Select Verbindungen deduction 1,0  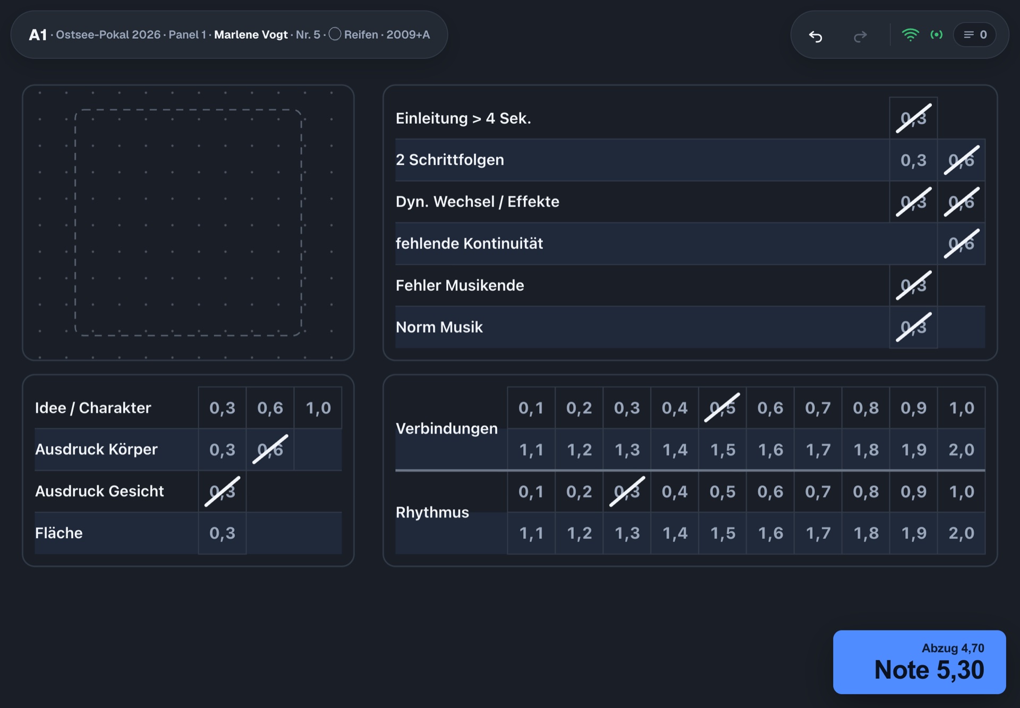962,408
